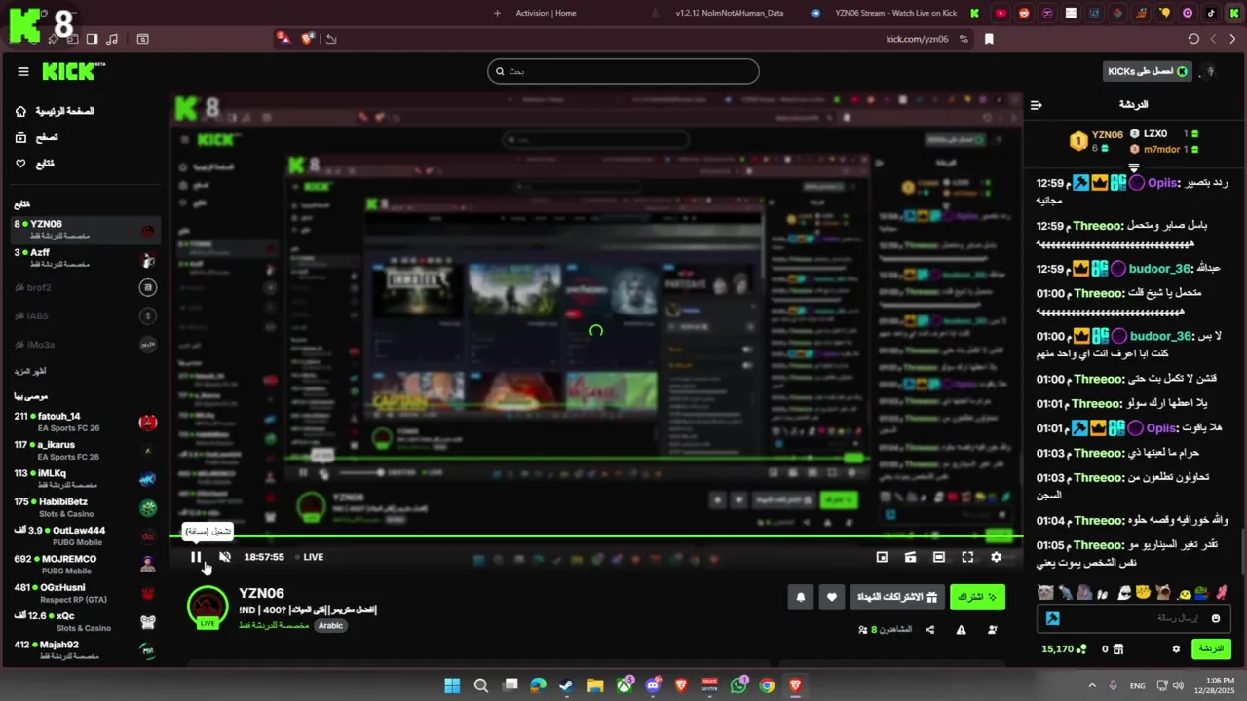Toggle notification bell for YZN06

801,597
